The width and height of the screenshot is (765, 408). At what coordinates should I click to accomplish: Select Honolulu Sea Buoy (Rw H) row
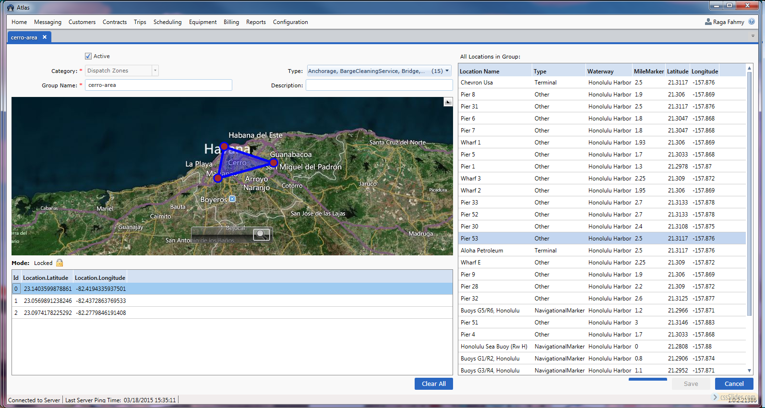tap(602, 347)
